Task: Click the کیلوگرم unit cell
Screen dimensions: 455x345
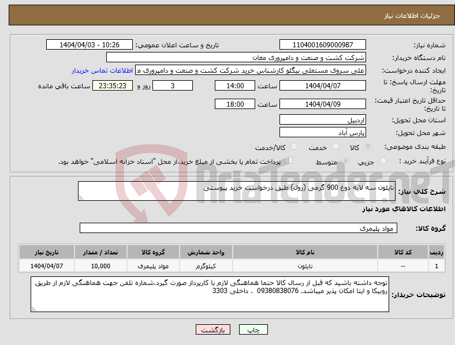Action: 206,266
